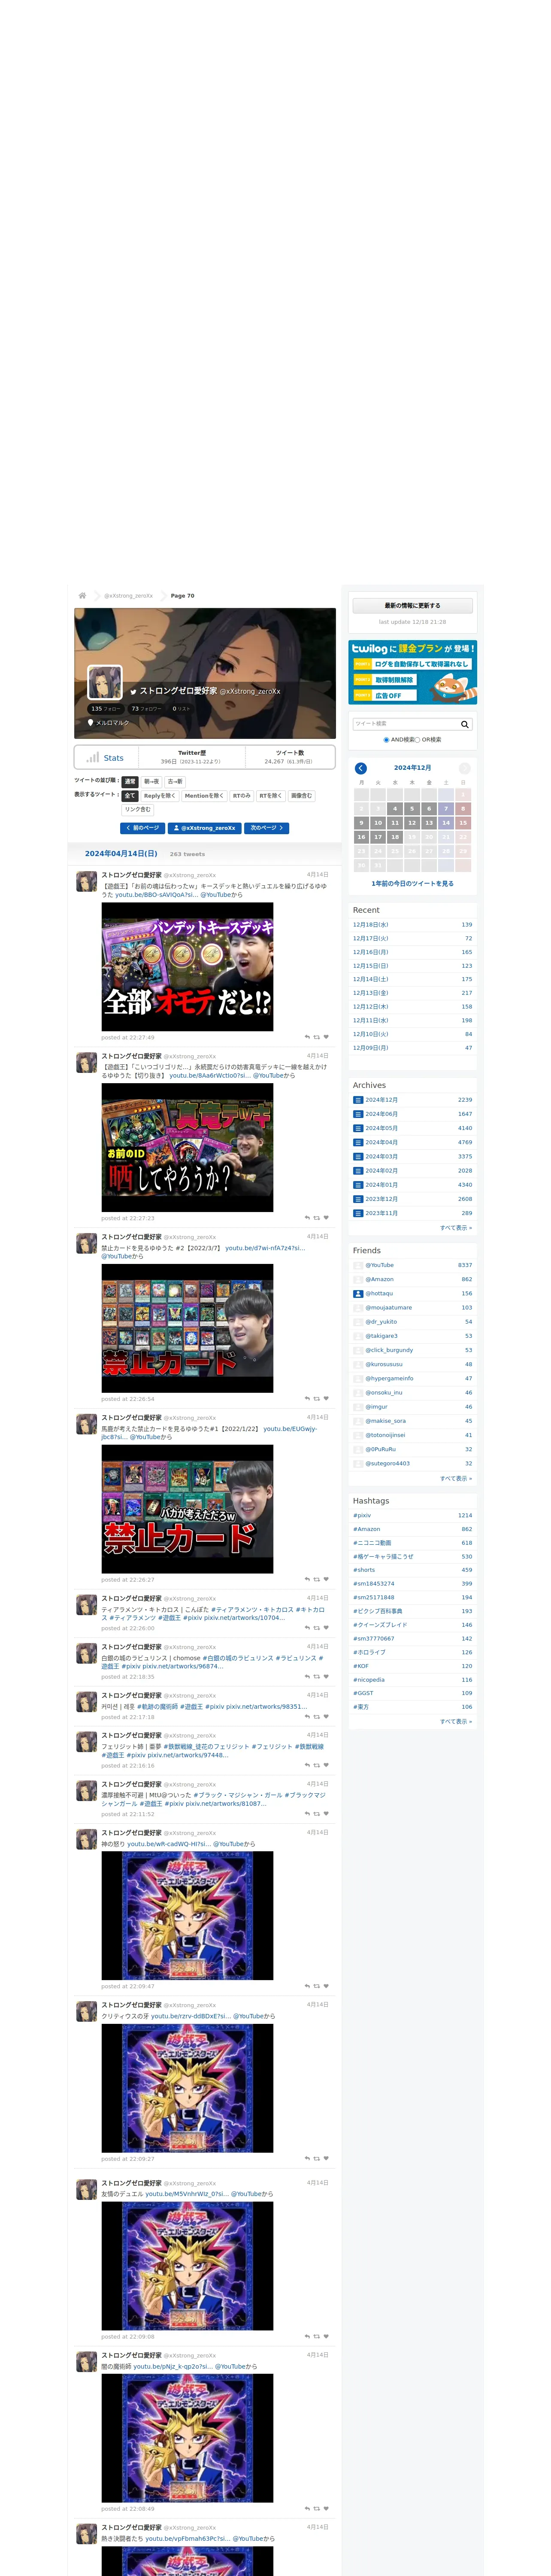This screenshot has height=2576, width=551.
Task: Like the ティアラメンツ・キトカロス tweet
Action: (x=326, y=1628)
